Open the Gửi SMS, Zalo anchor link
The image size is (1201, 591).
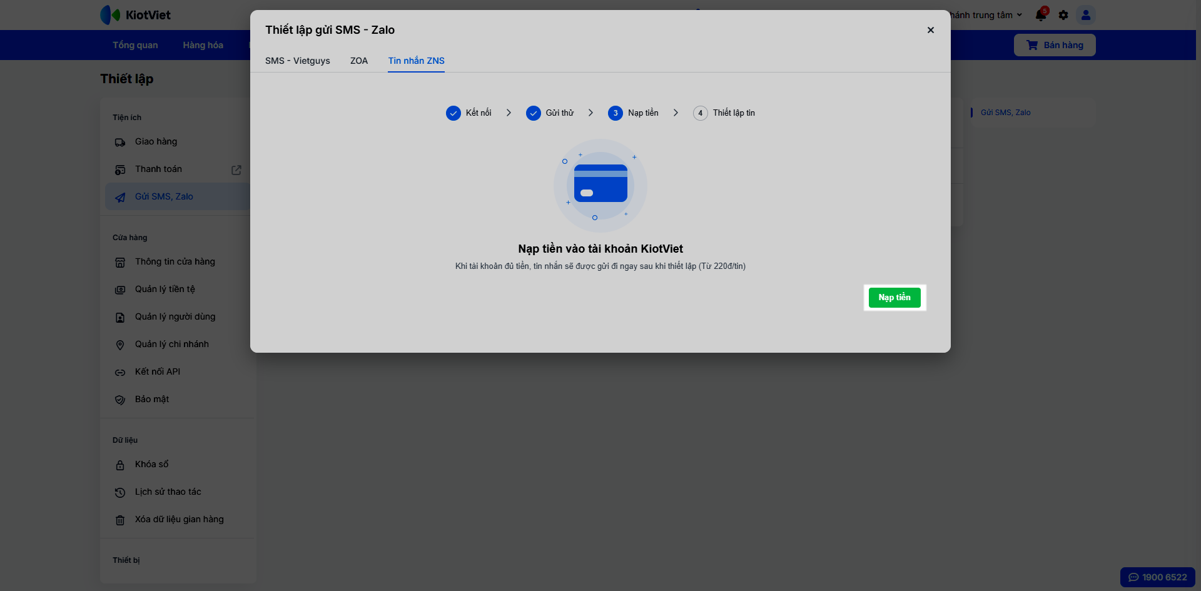pyautogui.click(x=1005, y=113)
